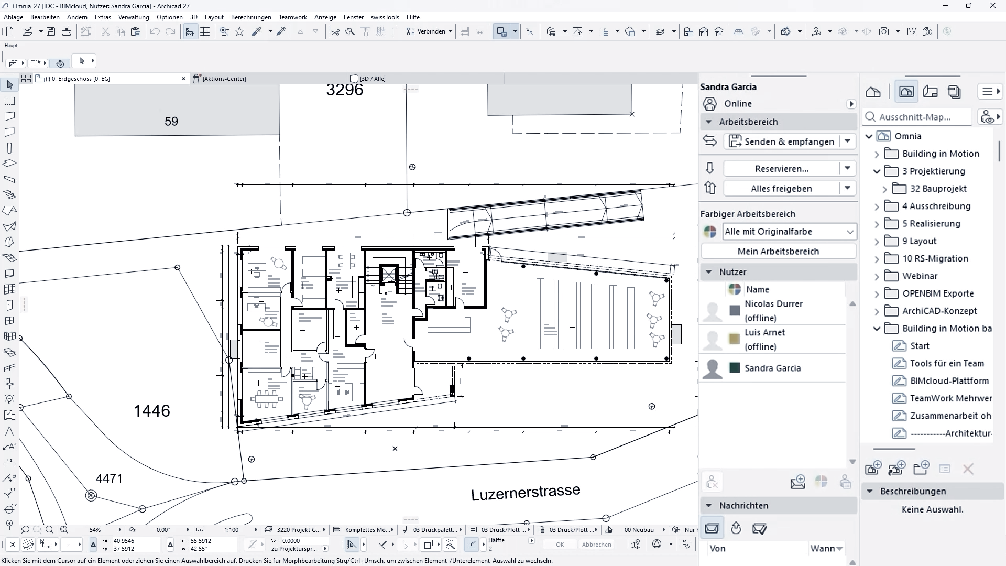Image resolution: width=1006 pixels, height=566 pixels.
Task: Collapse the Arbeitsbereich section
Action: point(709,122)
